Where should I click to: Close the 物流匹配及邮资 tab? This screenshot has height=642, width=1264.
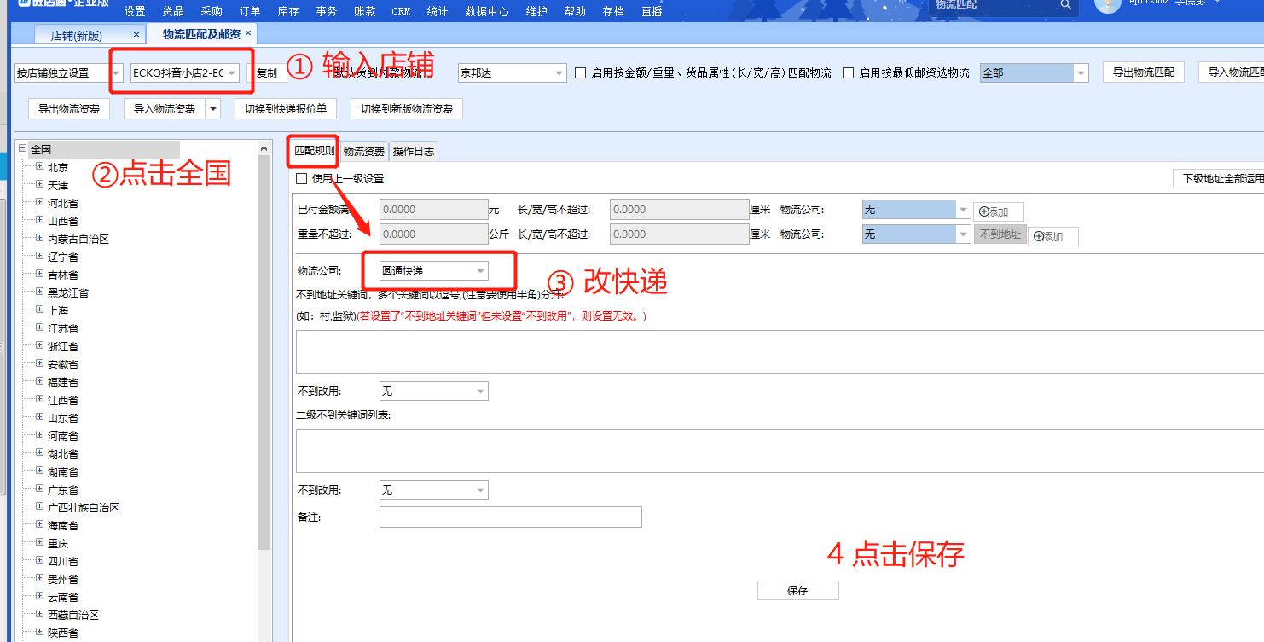[248, 33]
